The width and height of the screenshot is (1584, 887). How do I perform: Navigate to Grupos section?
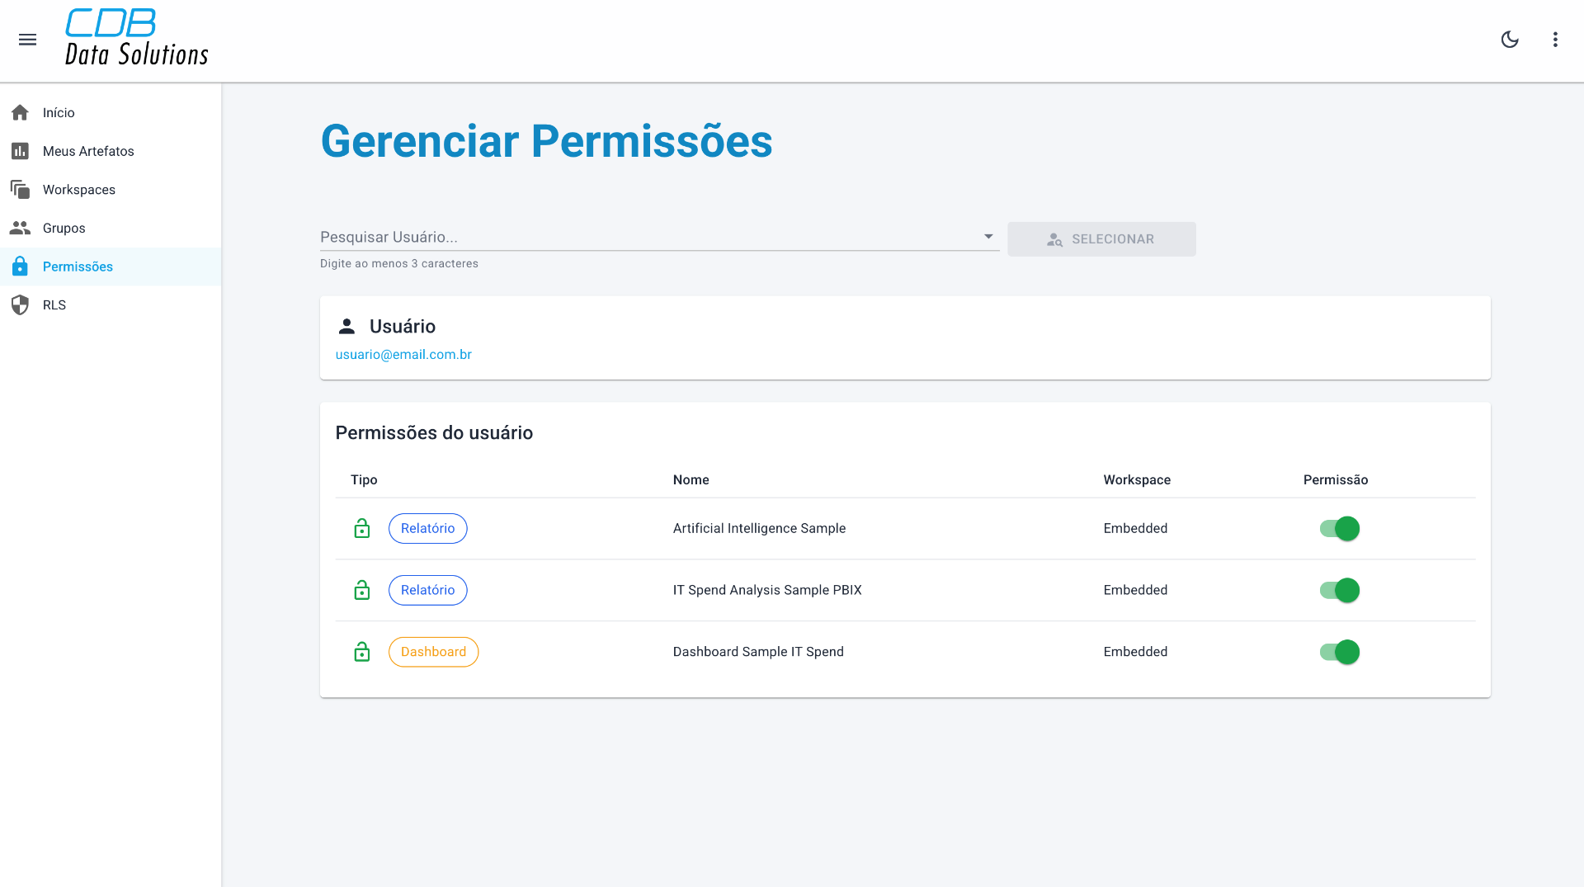[64, 229]
